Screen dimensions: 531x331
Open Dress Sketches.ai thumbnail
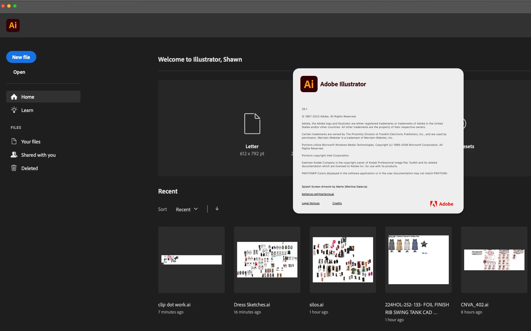pos(267,260)
